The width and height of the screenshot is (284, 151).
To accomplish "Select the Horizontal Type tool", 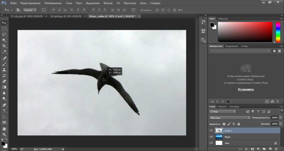I will [x=4, y=111].
